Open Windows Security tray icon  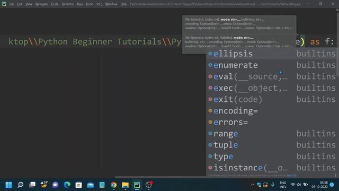259,185
